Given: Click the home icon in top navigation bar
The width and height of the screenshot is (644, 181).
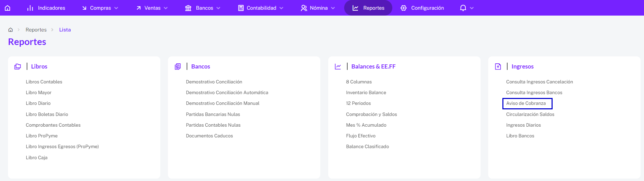Looking at the screenshot, I should [8, 8].
